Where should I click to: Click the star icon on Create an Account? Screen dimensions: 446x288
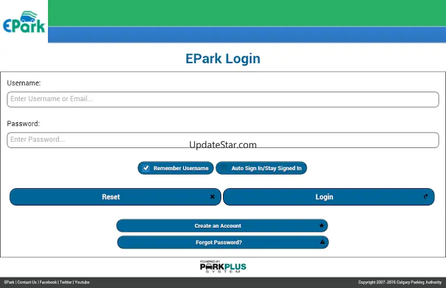coord(322,225)
